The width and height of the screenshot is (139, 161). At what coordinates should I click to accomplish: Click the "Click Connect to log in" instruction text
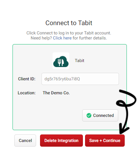point(69,33)
